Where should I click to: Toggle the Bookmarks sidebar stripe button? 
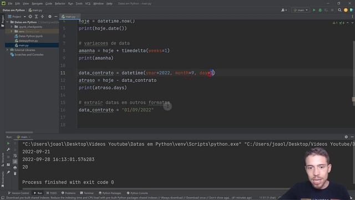tap(2, 179)
